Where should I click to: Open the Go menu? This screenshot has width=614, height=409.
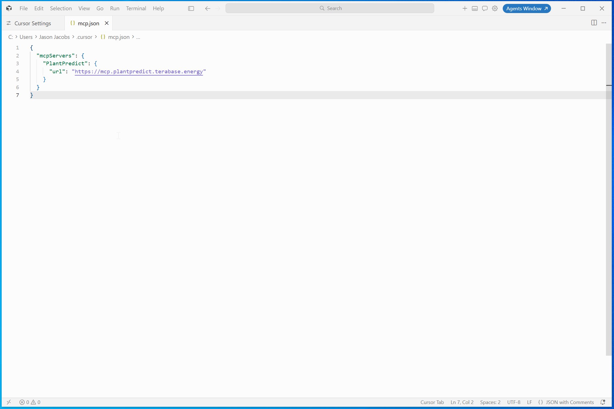tap(100, 8)
